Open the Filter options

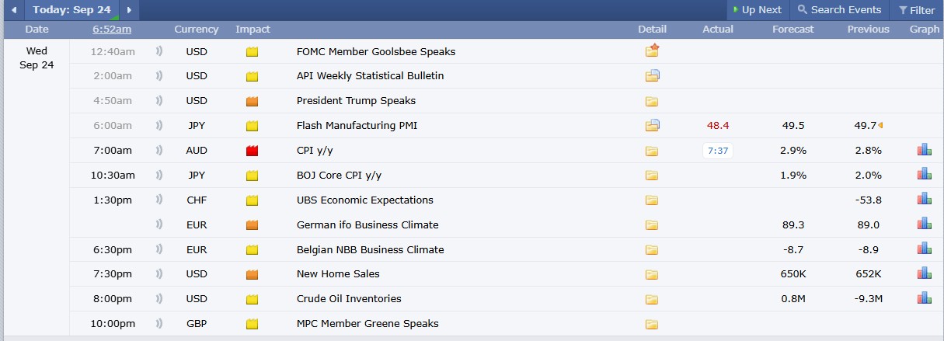click(x=917, y=10)
